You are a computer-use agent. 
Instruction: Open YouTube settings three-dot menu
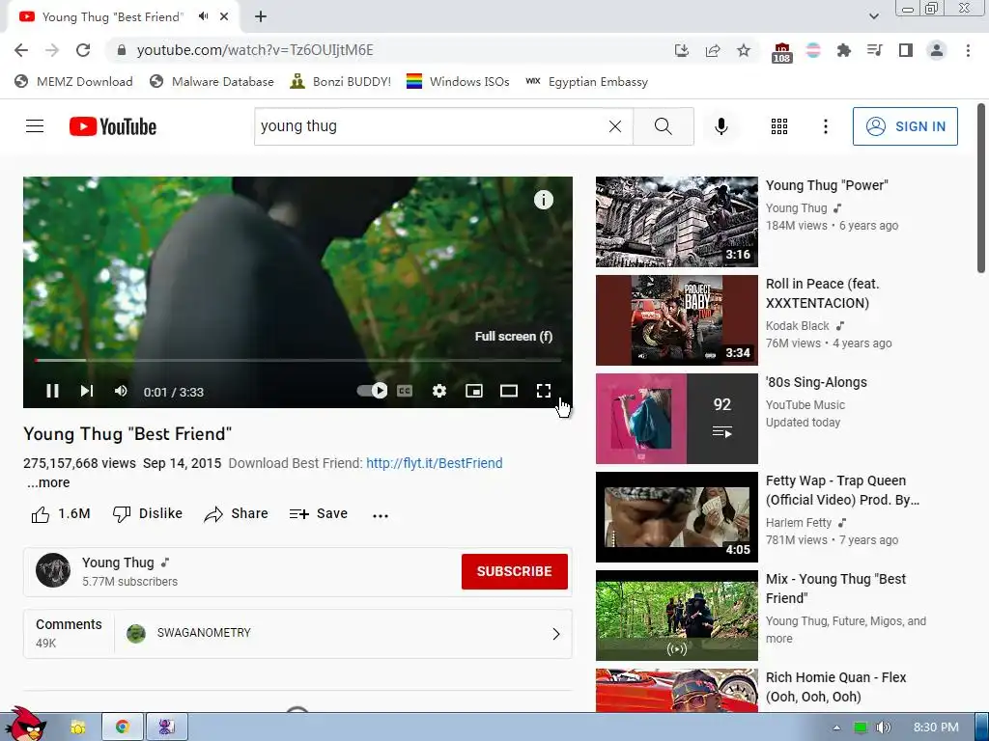click(x=826, y=126)
